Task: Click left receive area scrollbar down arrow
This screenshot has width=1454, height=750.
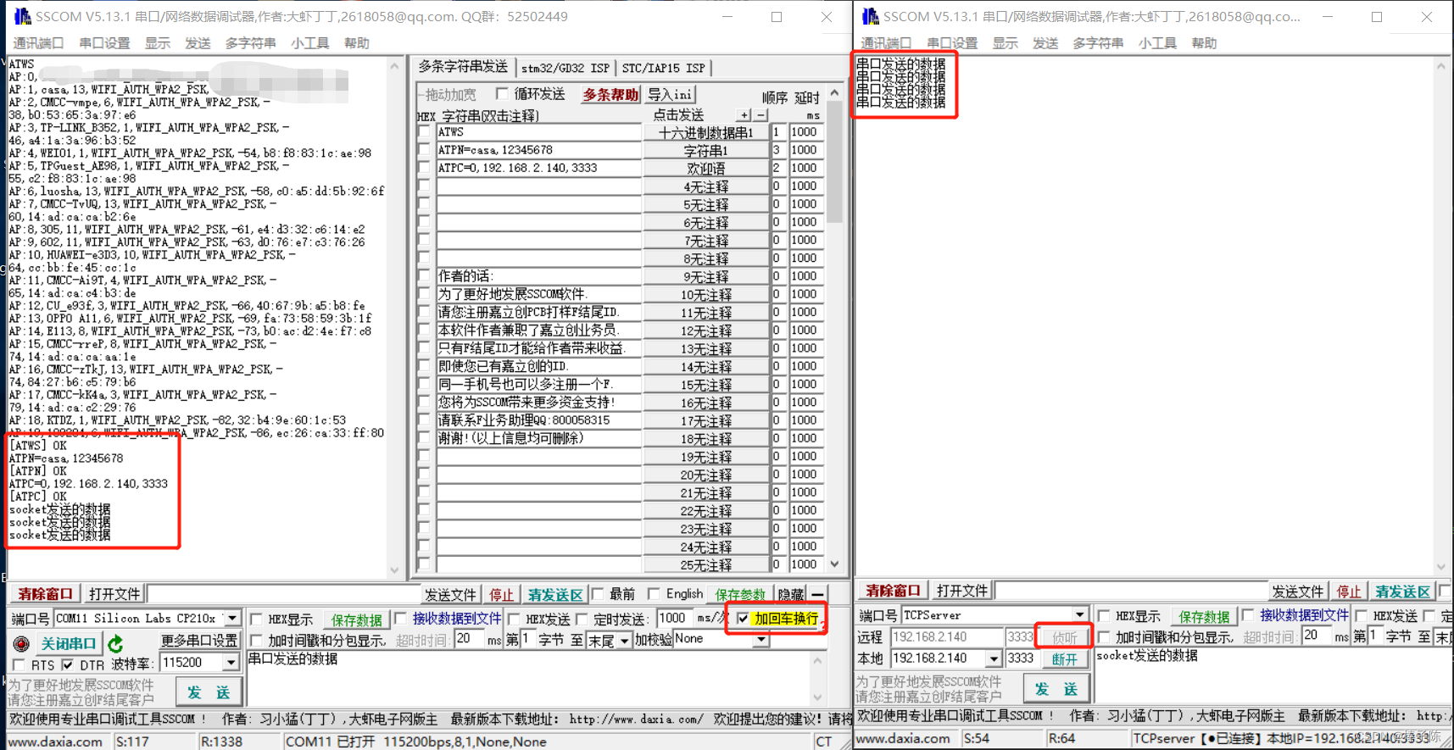Action: point(394,570)
